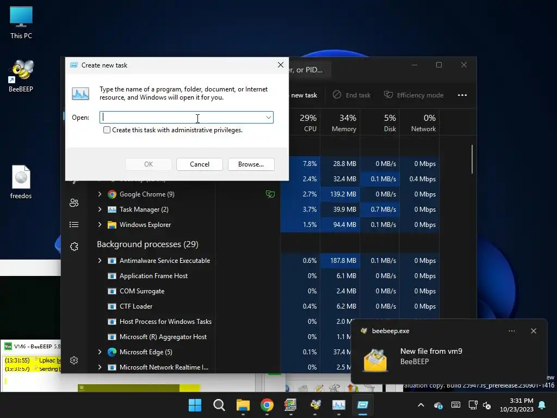Screen dimensions: 557x418
Task: Click Browse... to locate a program
Action: click(251, 164)
